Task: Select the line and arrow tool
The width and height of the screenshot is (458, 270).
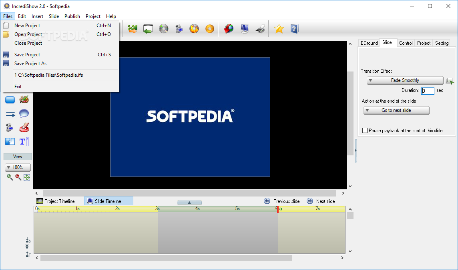Action: click(x=10, y=114)
